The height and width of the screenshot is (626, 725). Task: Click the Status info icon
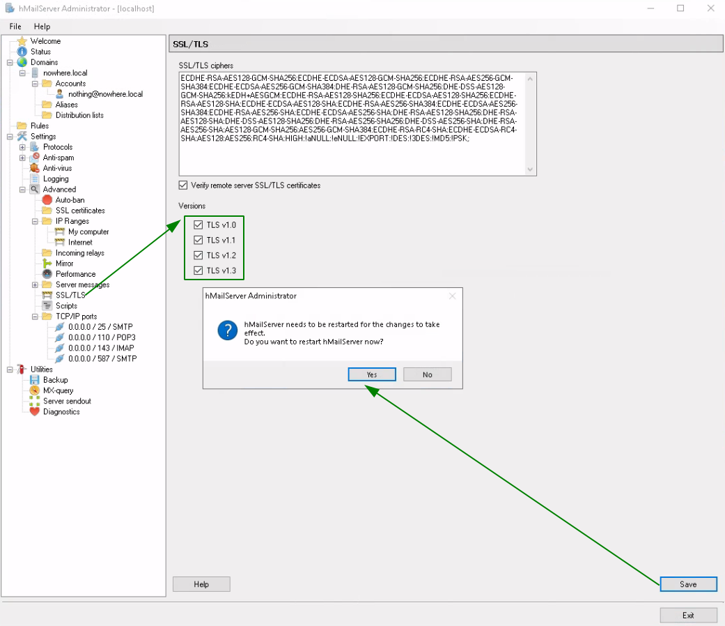(x=22, y=52)
